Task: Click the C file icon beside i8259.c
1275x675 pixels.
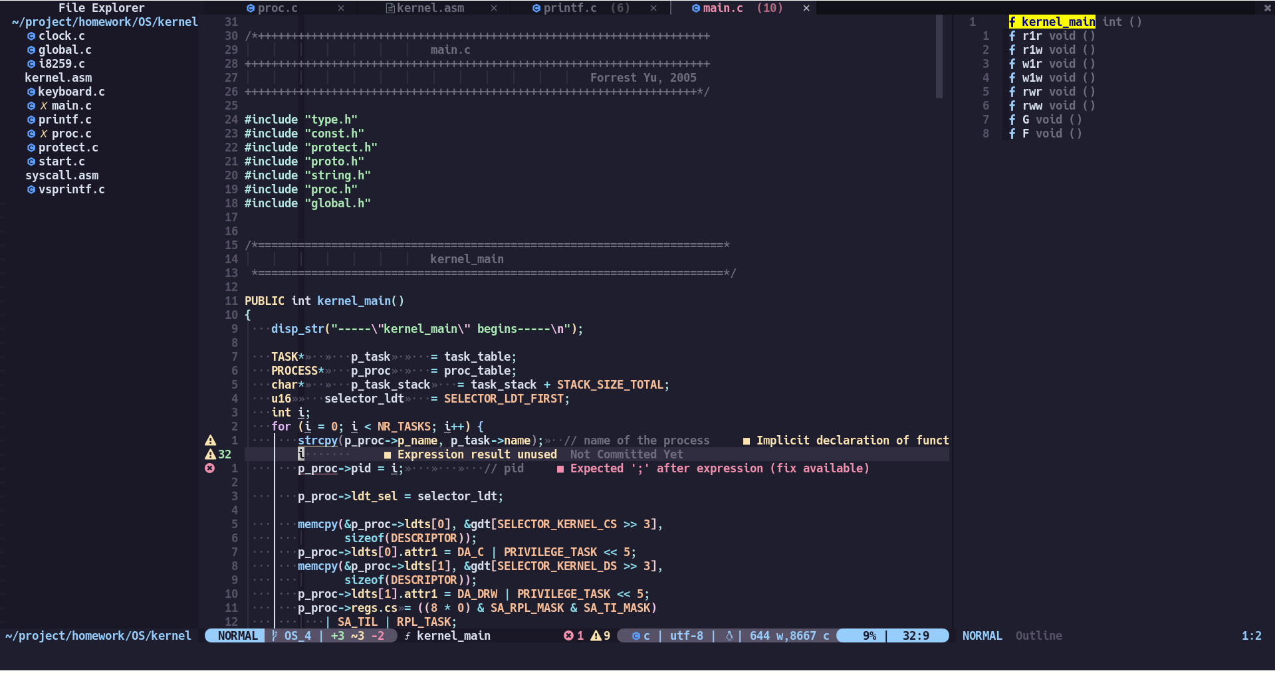Action: click(x=31, y=64)
